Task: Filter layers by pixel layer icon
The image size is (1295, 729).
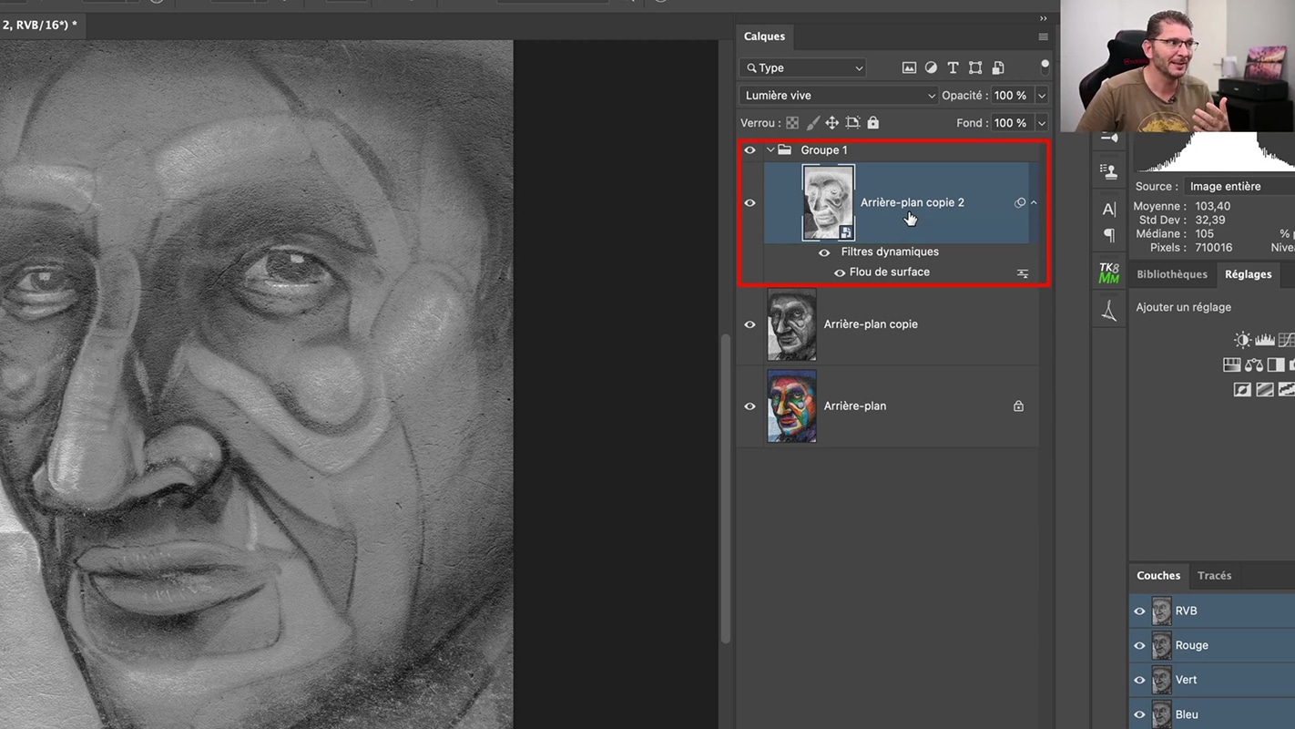Action: click(x=909, y=67)
